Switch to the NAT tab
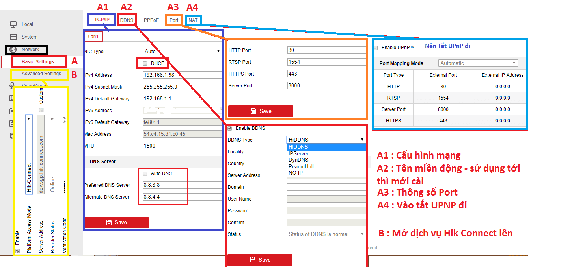This screenshot has width=570, height=273. [x=193, y=20]
